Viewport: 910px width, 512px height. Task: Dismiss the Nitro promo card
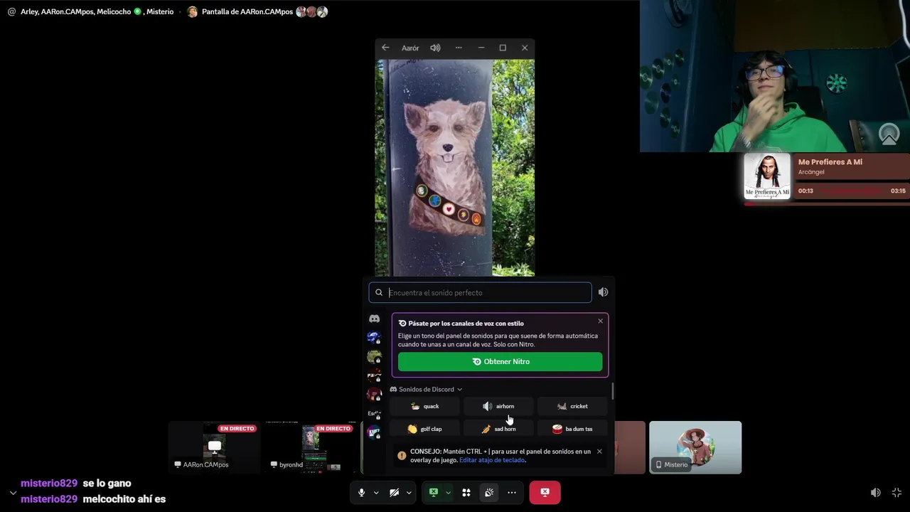(600, 321)
